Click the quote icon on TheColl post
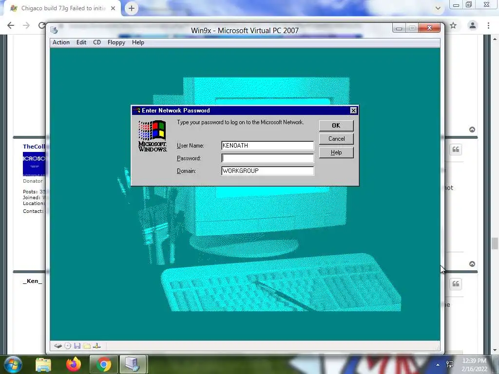This screenshot has height=374, width=499. point(456,150)
